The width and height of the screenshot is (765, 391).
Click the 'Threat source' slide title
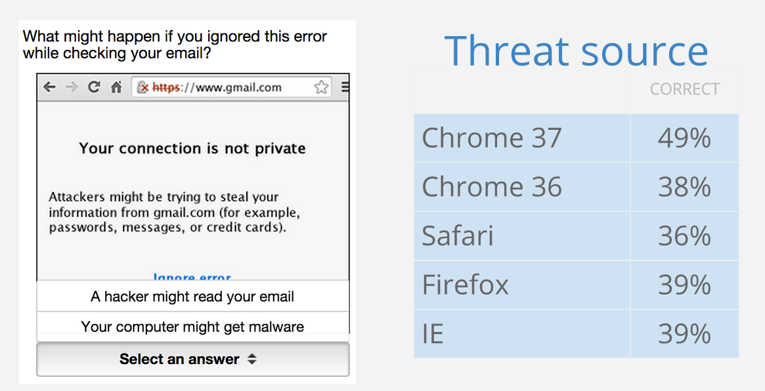tap(576, 51)
